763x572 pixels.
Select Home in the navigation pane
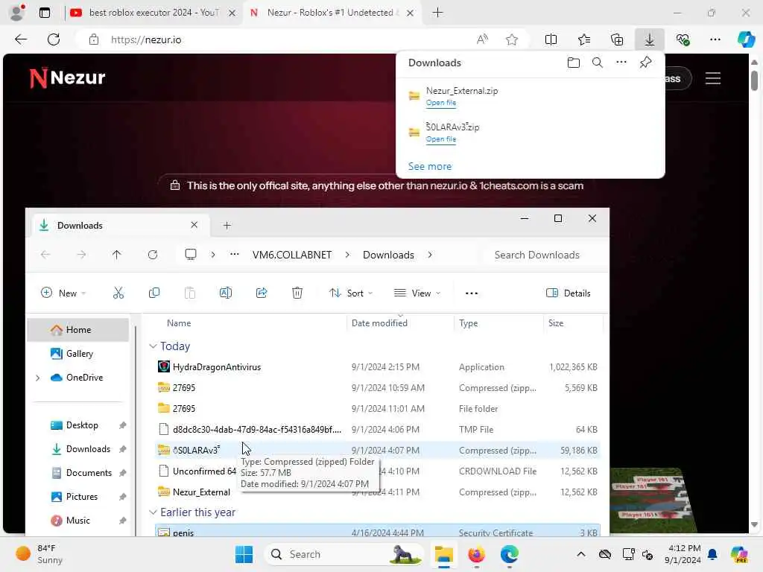pyautogui.click(x=77, y=330)
